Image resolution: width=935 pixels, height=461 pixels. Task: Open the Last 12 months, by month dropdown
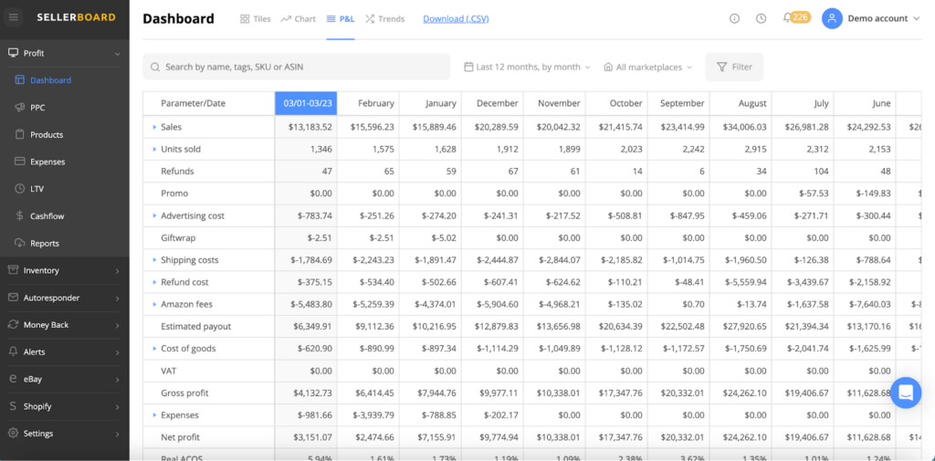point(527,68)
